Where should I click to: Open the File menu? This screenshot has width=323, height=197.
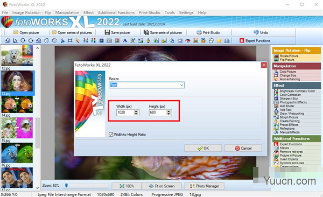click(x=5, y=12)
